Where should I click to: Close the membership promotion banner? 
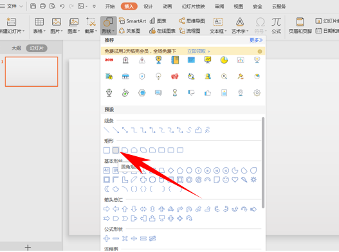click(x=260, y=51)
